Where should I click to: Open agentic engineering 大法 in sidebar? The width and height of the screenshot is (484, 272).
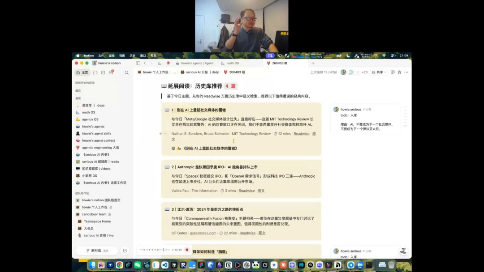(100, 148)
